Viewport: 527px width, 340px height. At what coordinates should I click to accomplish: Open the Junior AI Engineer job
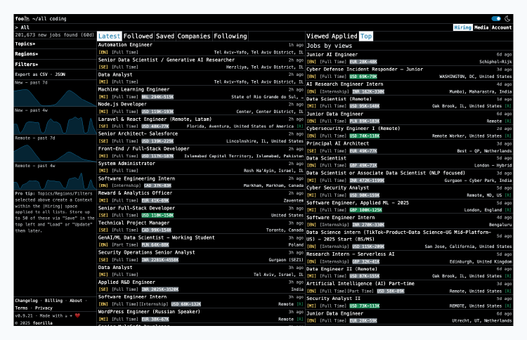332,54
